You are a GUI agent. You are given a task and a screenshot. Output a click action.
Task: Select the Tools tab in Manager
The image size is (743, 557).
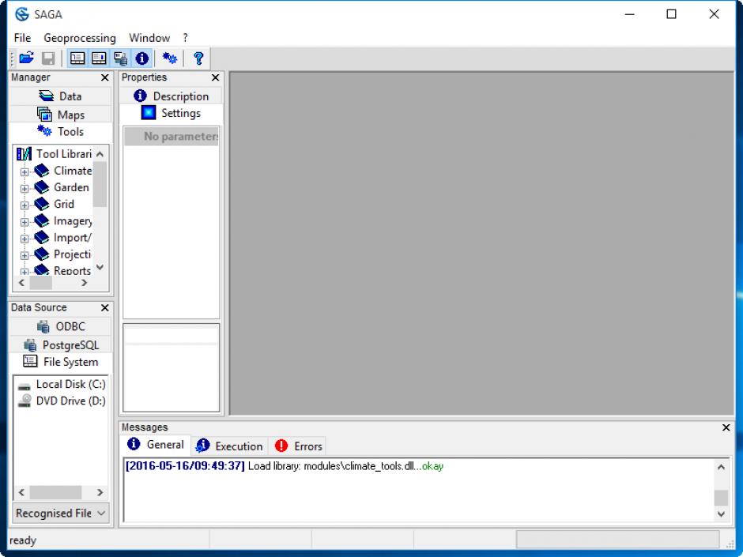coord(60,132)
